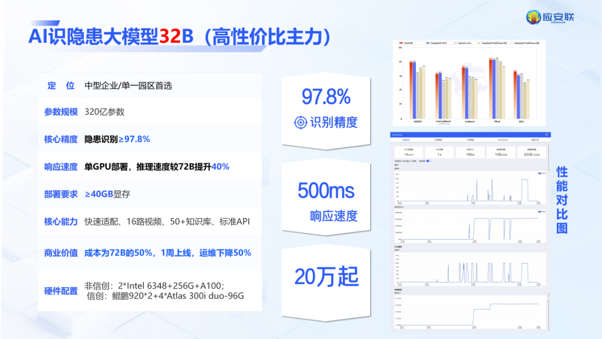602x339 pixels.
Task: Click the 部署要求 row label
Action: pyautogui.click(x=61, y=194)
